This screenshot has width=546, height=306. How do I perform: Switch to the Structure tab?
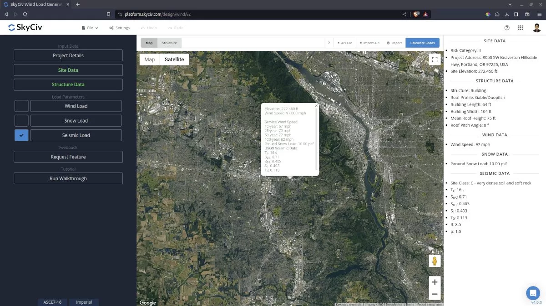pos(169,43)
